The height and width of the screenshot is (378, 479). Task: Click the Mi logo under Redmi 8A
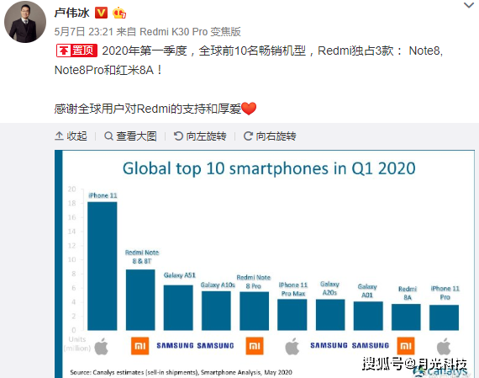(x=406, y=346)
